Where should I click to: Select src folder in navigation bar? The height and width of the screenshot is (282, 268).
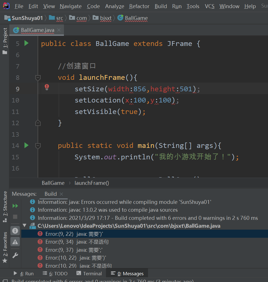click(x=56, y=18)
